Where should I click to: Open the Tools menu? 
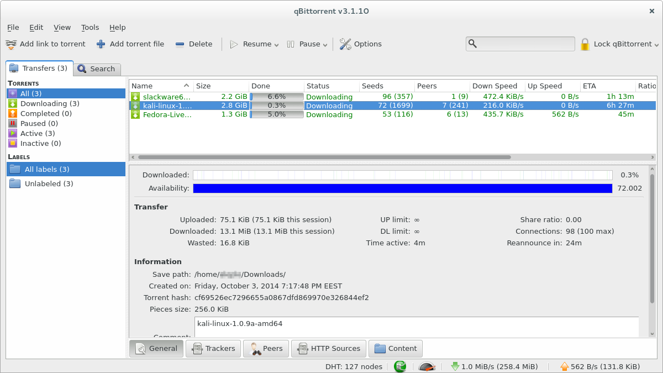(x=90, y=27)
